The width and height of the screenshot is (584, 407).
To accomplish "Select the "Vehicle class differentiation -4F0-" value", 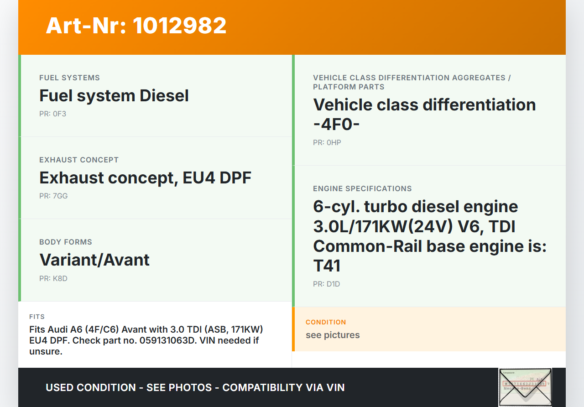I will [x=424, y=114].
